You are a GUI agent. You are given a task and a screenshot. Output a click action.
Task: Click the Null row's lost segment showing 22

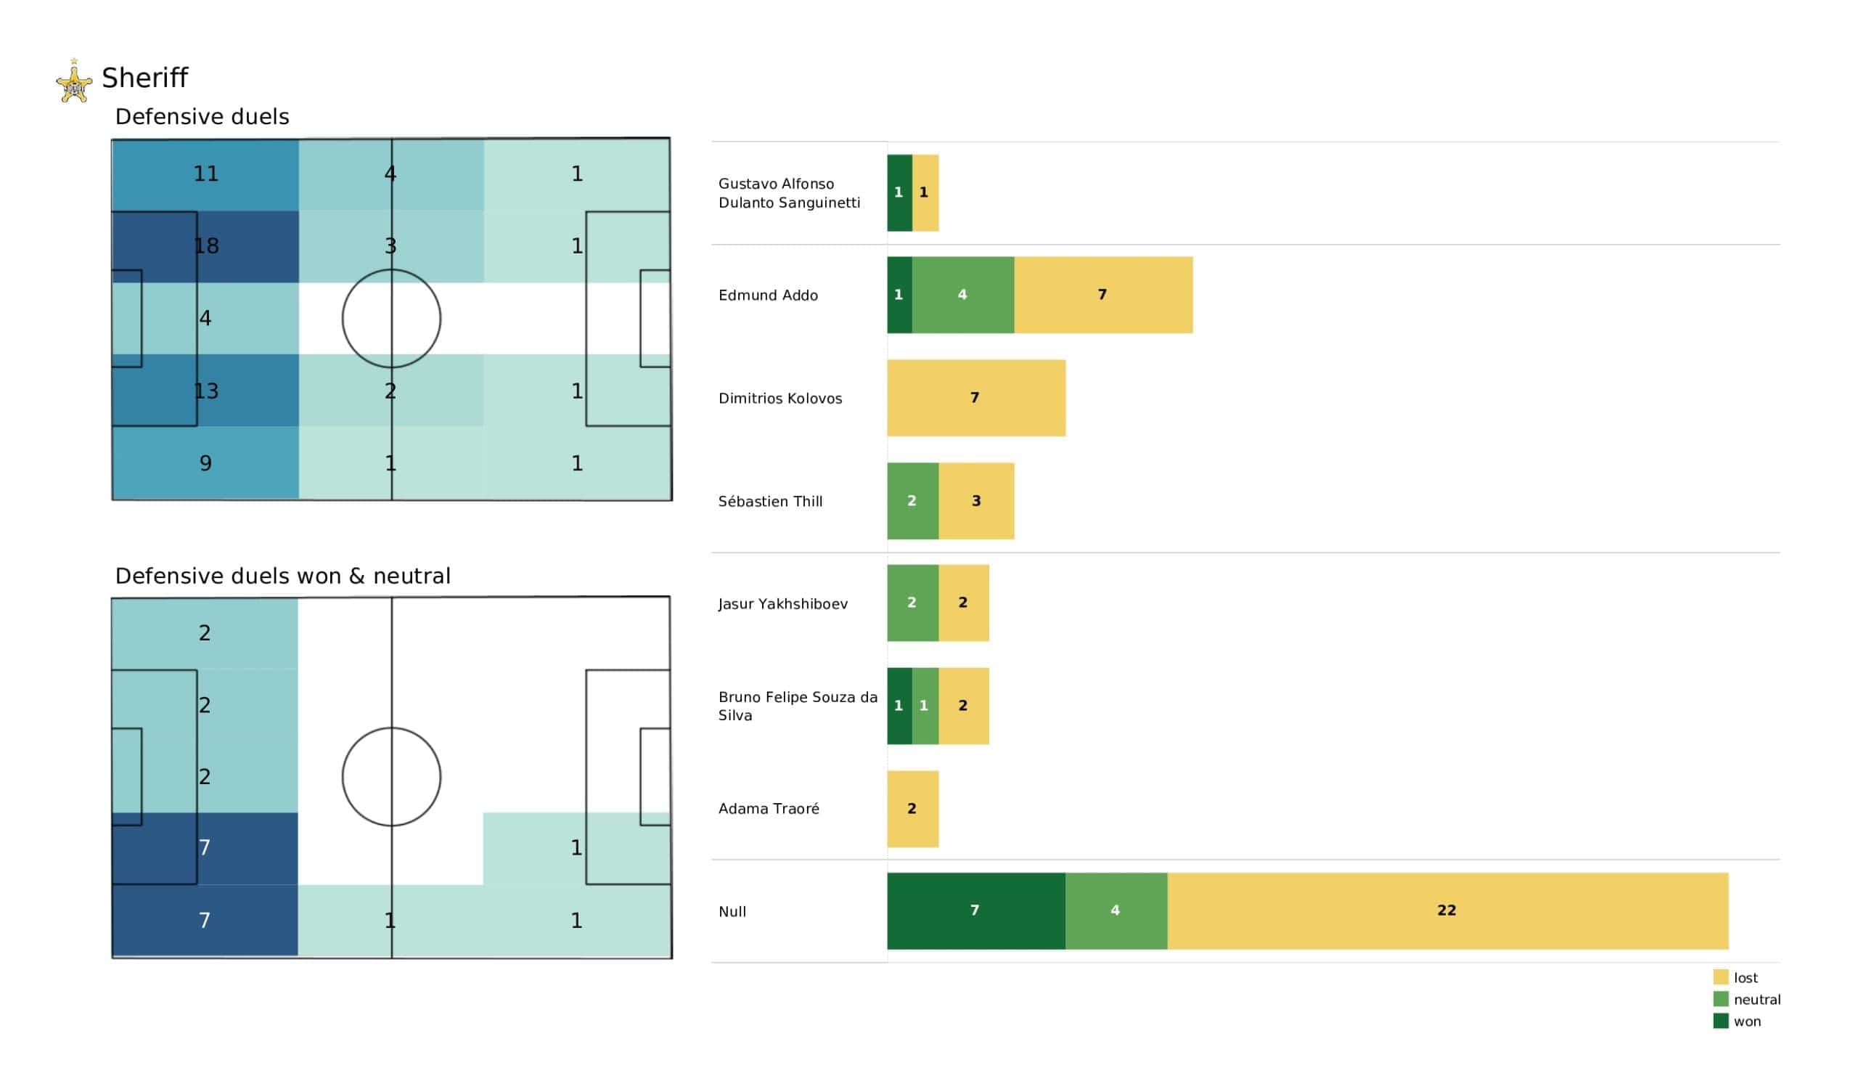[1446, 910]
